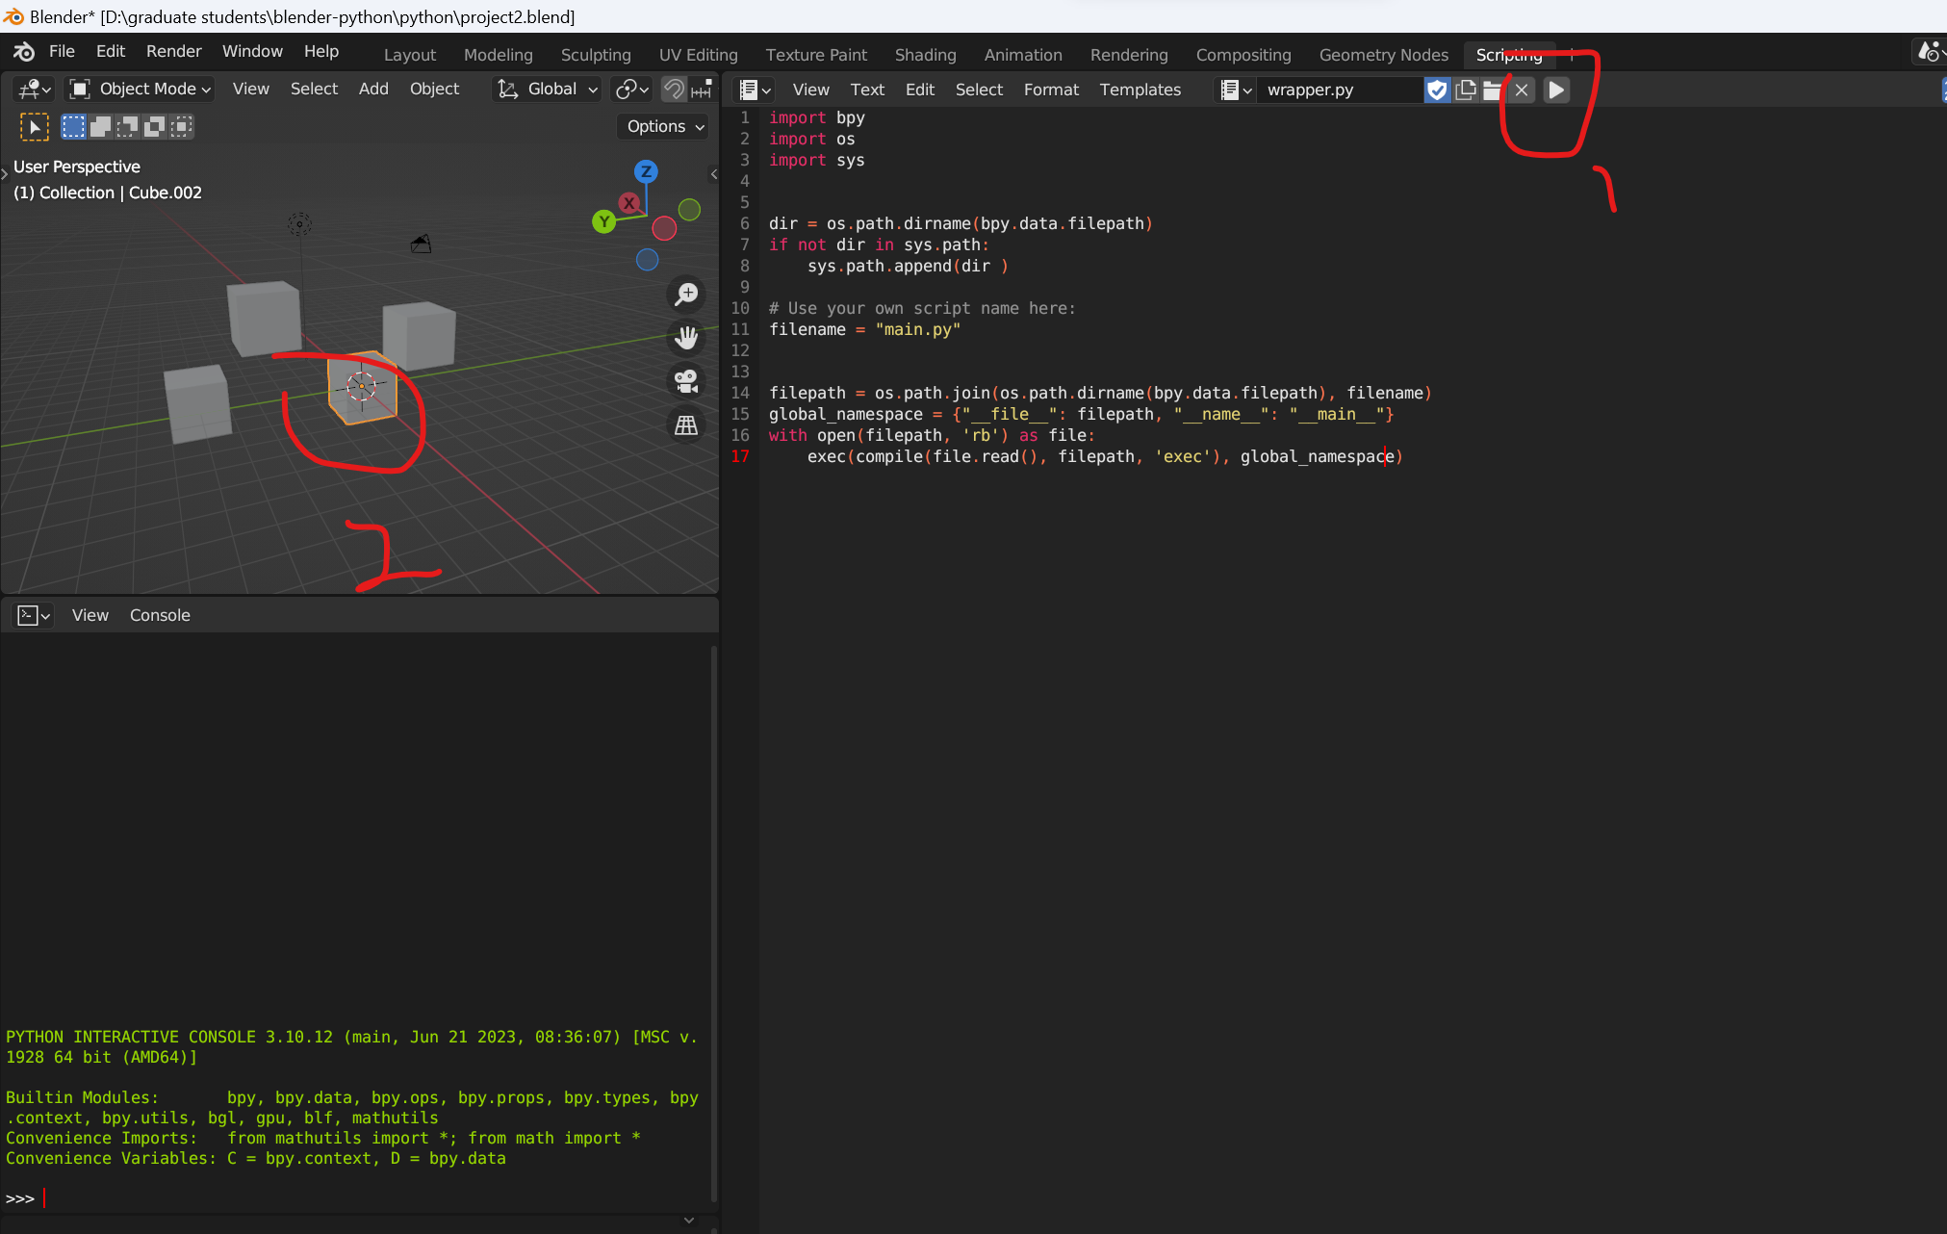The height and width of the screenshot is (1234, 1947).
Task: Switch to the Layout workspace tab
Action: [410, 55]
